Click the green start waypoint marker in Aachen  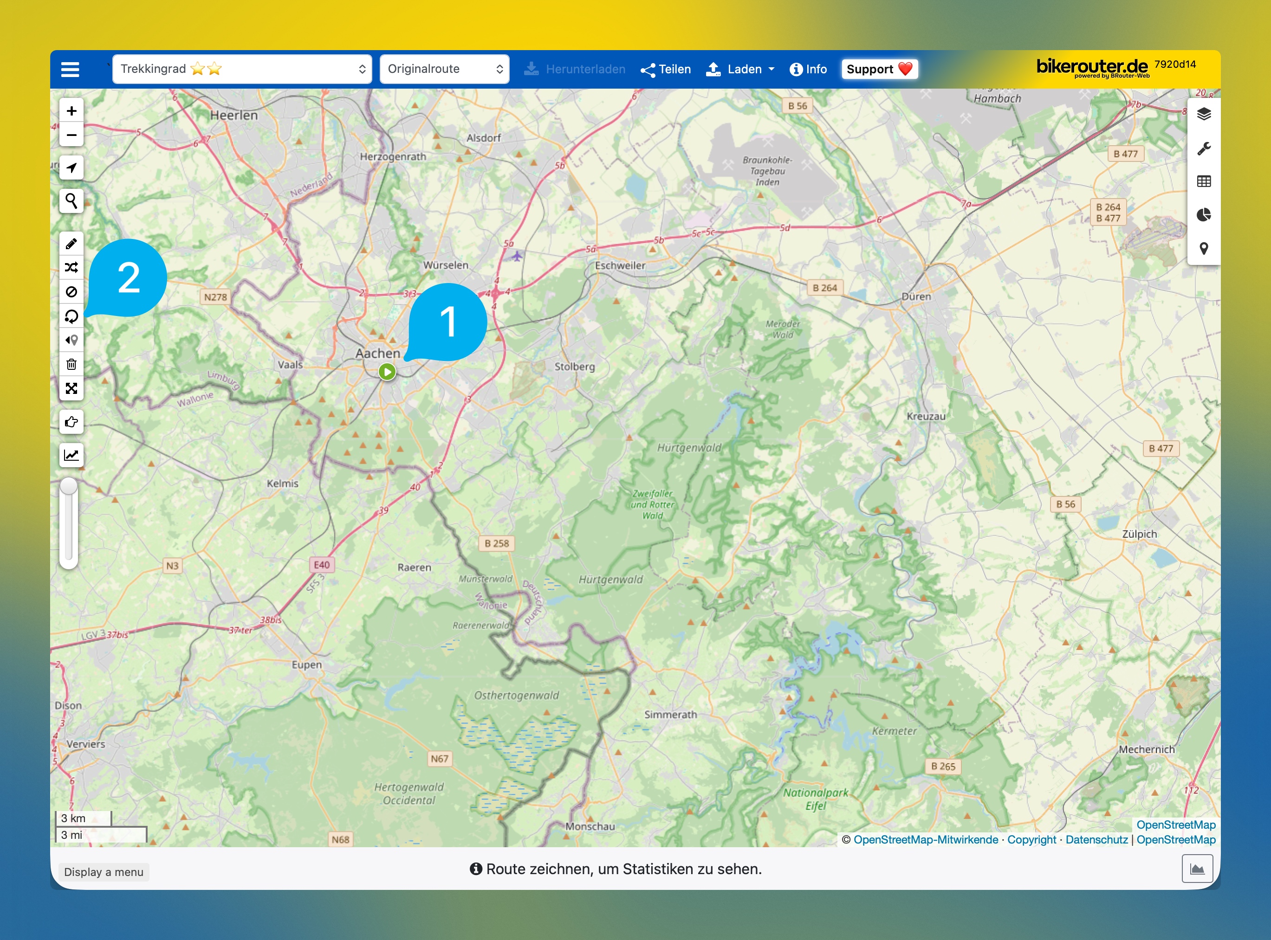pos(387,372)
